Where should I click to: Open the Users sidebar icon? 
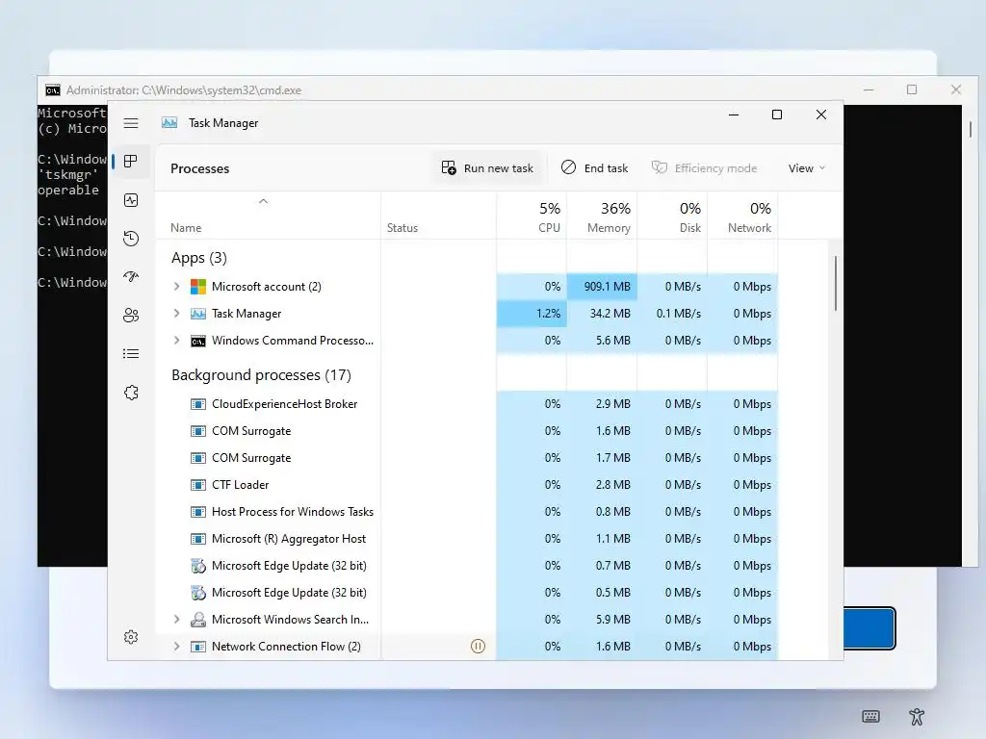click(x=131, y=315)
